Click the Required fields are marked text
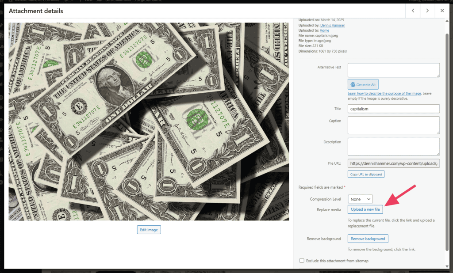 coord(322,187)
